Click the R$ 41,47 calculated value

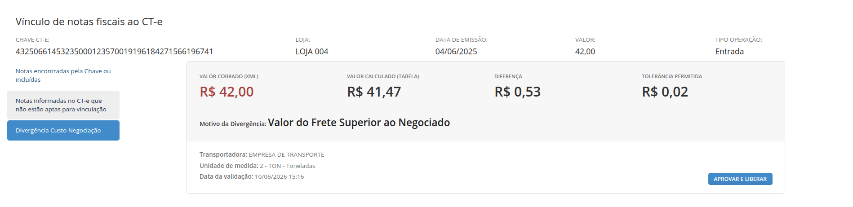[374, 92]
